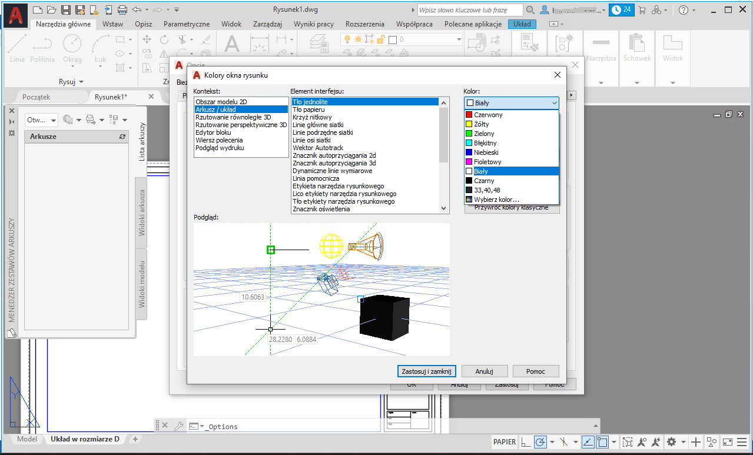Click customization gear icon in status bar
The height and width of the screenshot is (455, 753).
click(671, 441)
